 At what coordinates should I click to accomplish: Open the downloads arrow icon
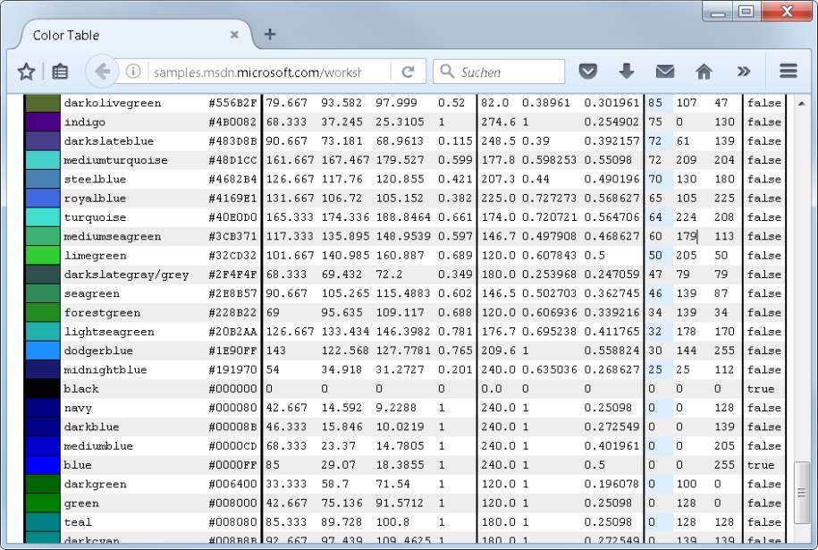626,72
